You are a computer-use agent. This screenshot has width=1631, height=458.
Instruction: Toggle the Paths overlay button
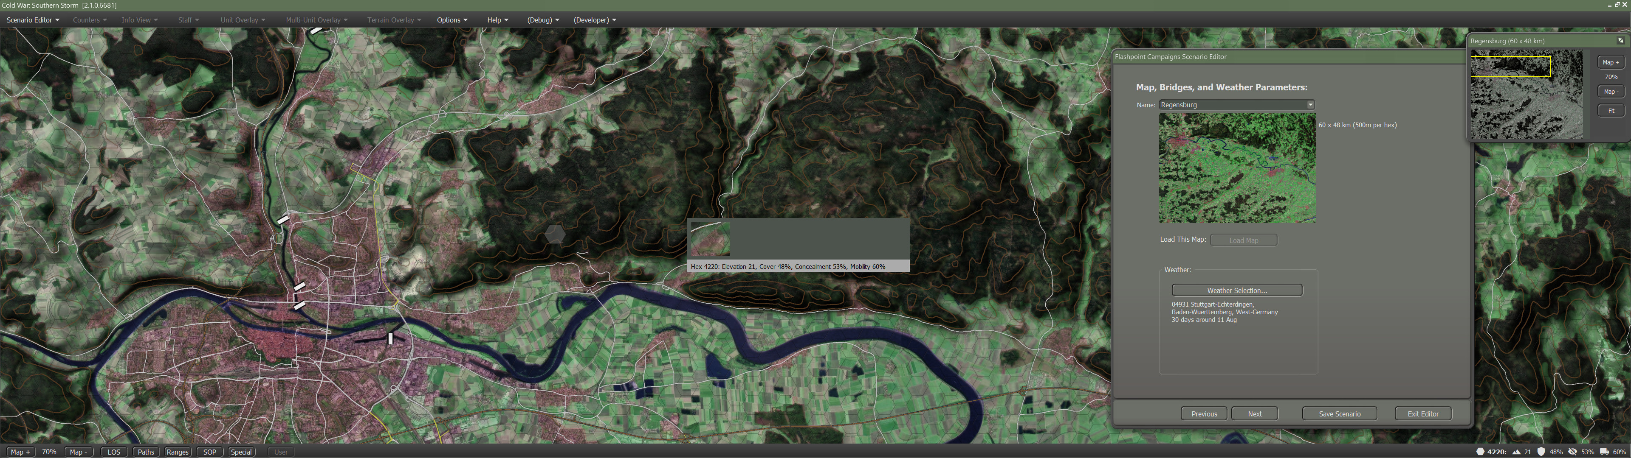click(146, 452)
